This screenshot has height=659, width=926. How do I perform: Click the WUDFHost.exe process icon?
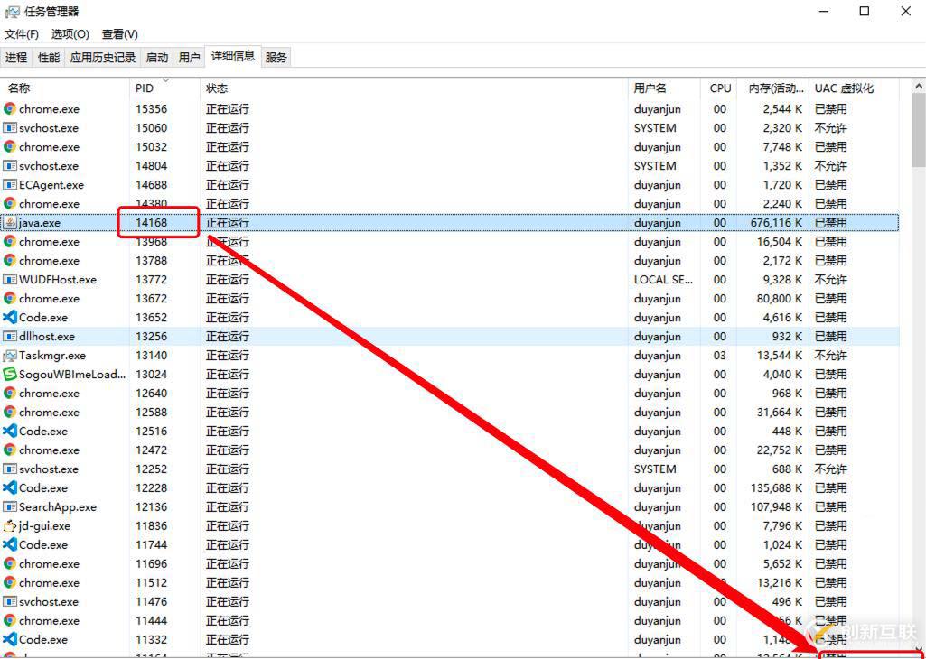click(9, 279)
